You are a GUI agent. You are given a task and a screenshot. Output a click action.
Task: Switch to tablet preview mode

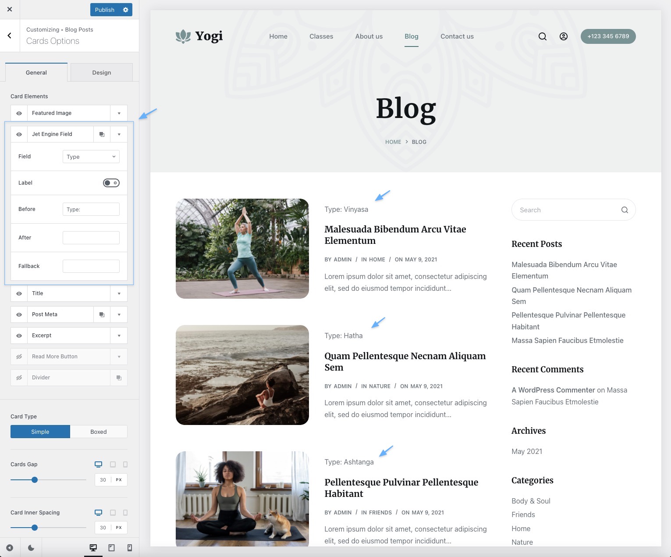(x=111, y=547)
